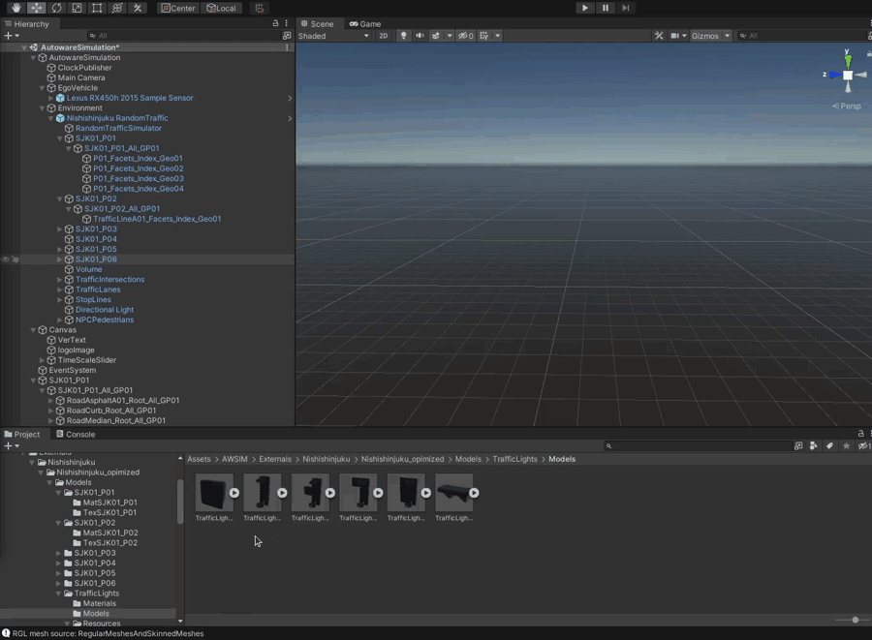Screen dimensions: 872x640
Task: Open the Shaded draw mode dropdown
Action: tap(333, 36)
